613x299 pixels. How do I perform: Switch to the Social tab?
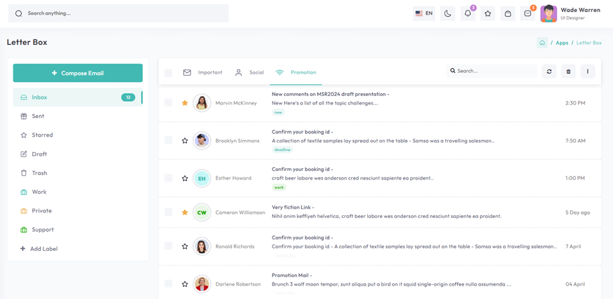click(249, 72)
